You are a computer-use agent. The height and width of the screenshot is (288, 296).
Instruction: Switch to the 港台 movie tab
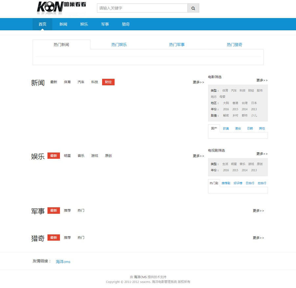click(x=238, y=129)
